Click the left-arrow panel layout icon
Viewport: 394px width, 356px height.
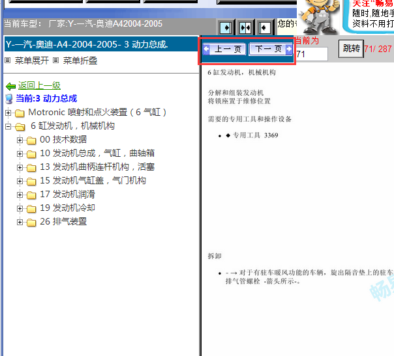(x=264, y=27)
